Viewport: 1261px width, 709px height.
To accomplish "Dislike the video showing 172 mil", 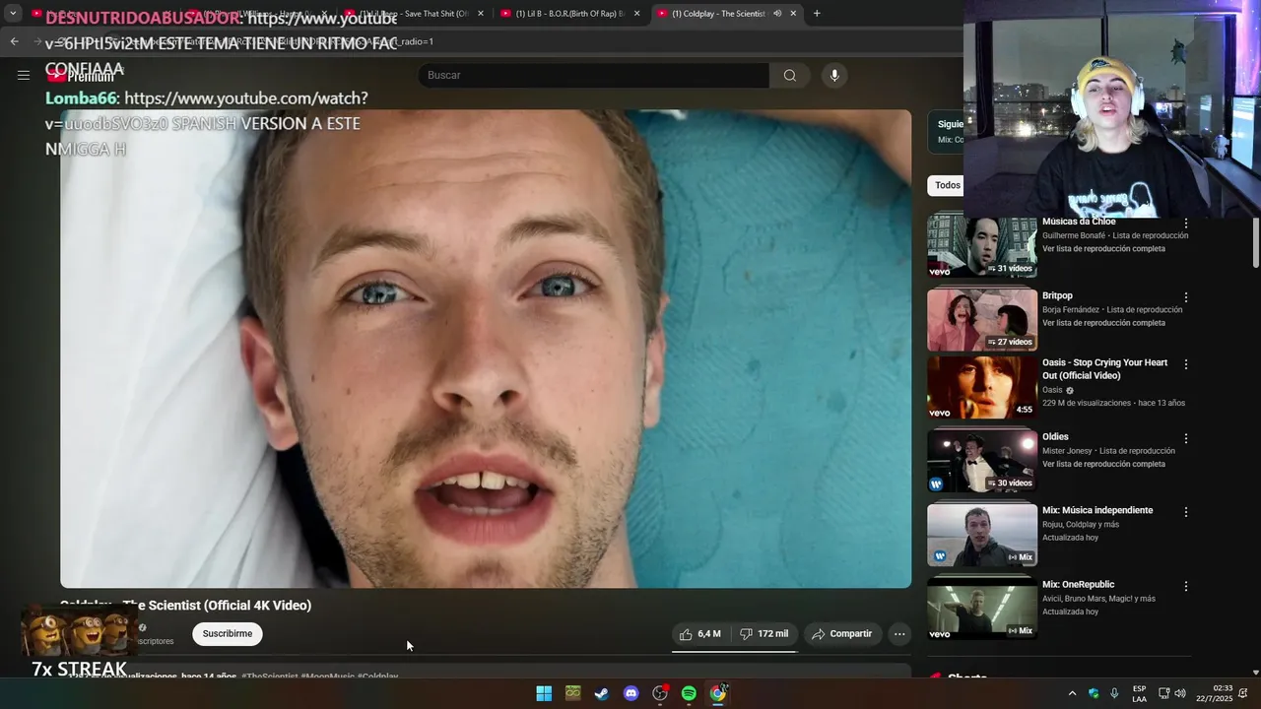I will point(764,634).
